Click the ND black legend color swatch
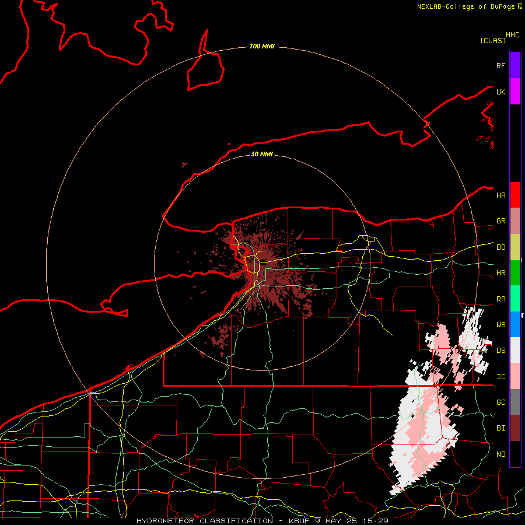Viewport: 525px width, 525px height. click(515, 454)
